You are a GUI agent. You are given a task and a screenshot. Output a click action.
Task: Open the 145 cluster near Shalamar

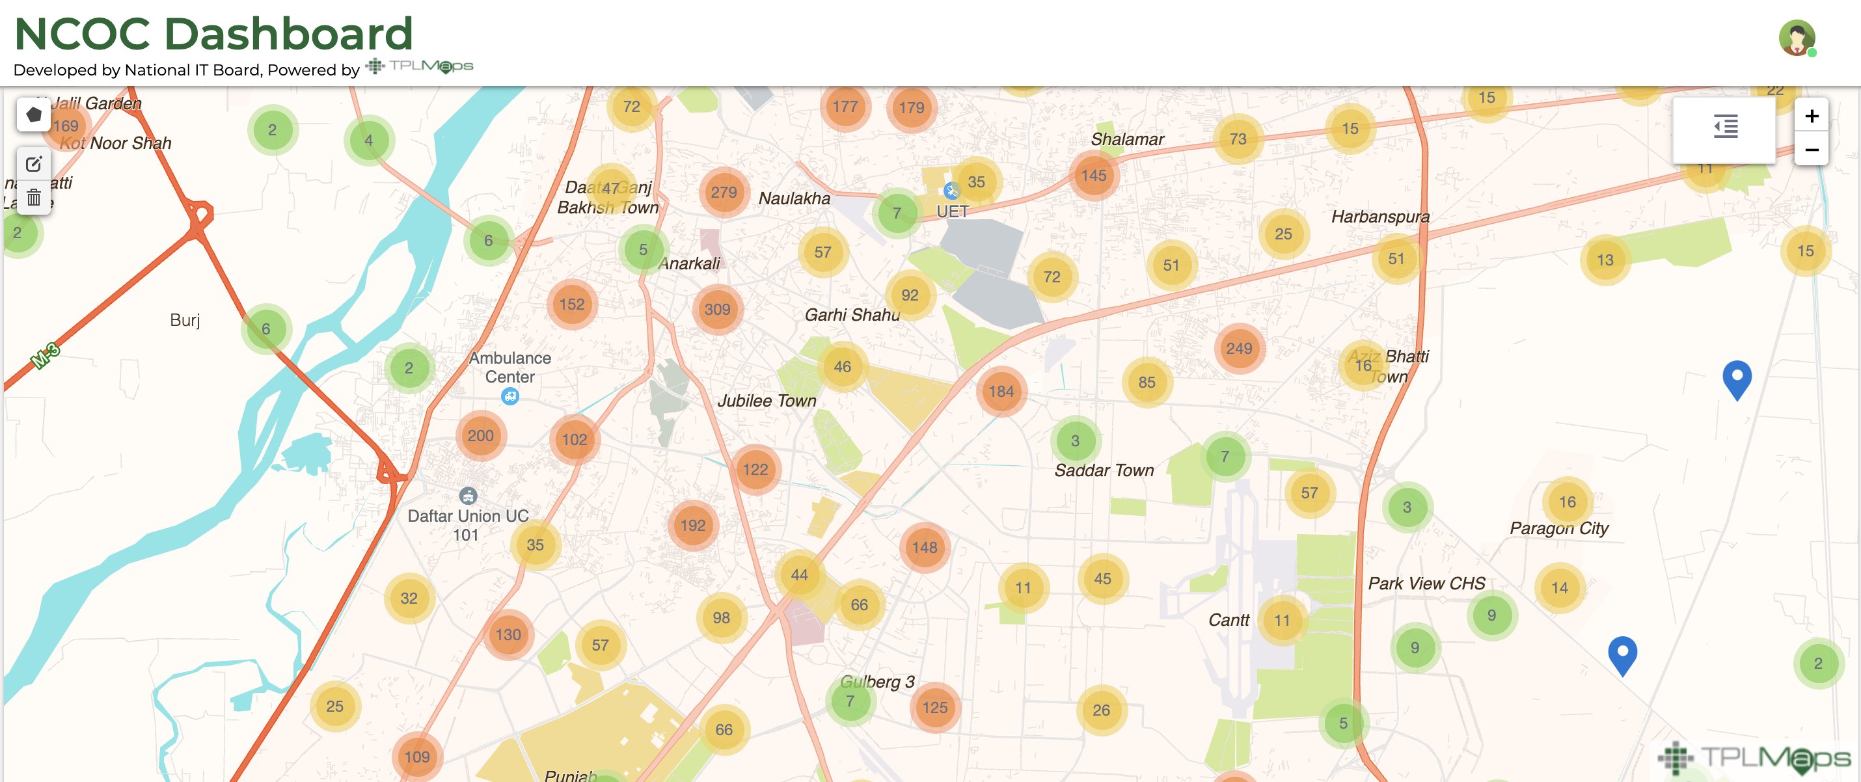(x=1093, y=175)
